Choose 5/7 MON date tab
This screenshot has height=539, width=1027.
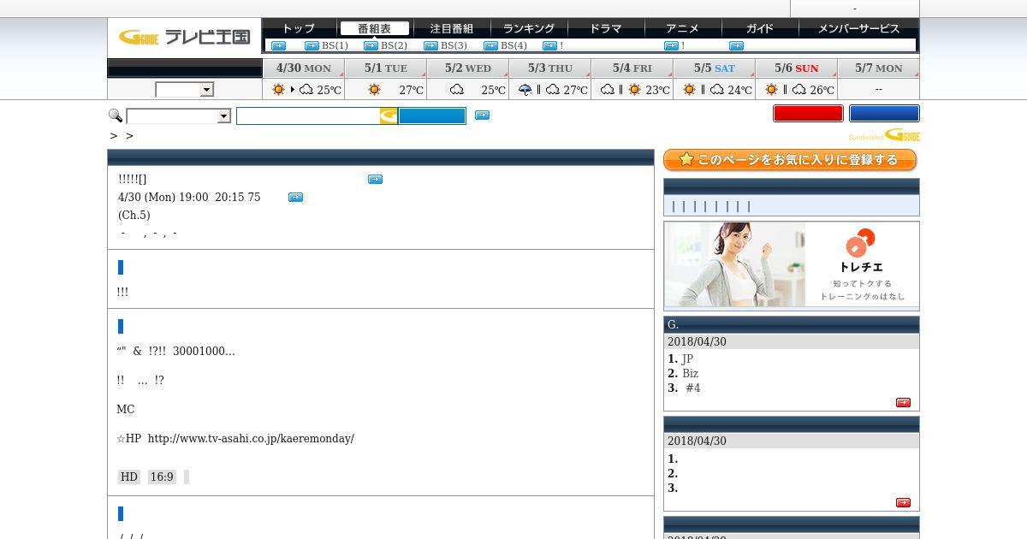pos(878,68)
